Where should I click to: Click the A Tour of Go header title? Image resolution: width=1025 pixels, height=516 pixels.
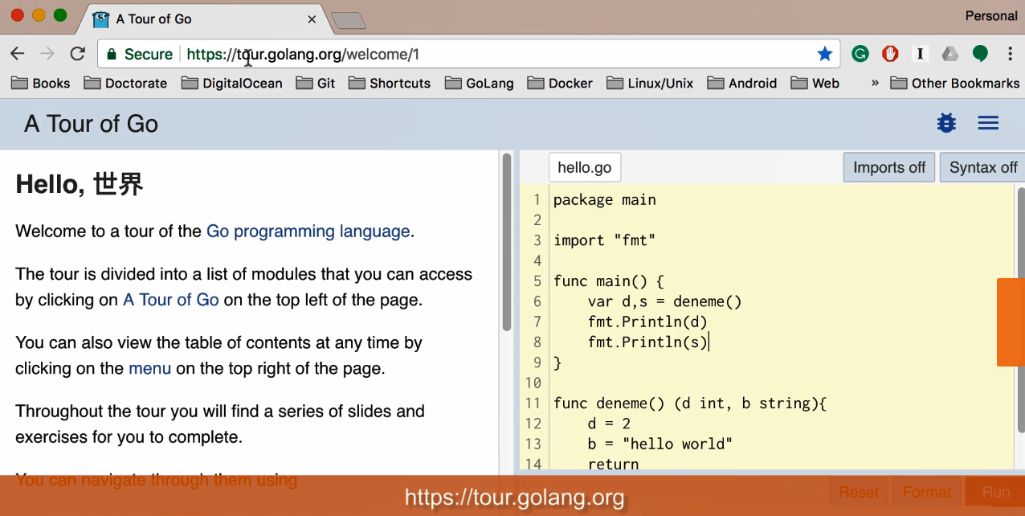(x=91, y=124)
